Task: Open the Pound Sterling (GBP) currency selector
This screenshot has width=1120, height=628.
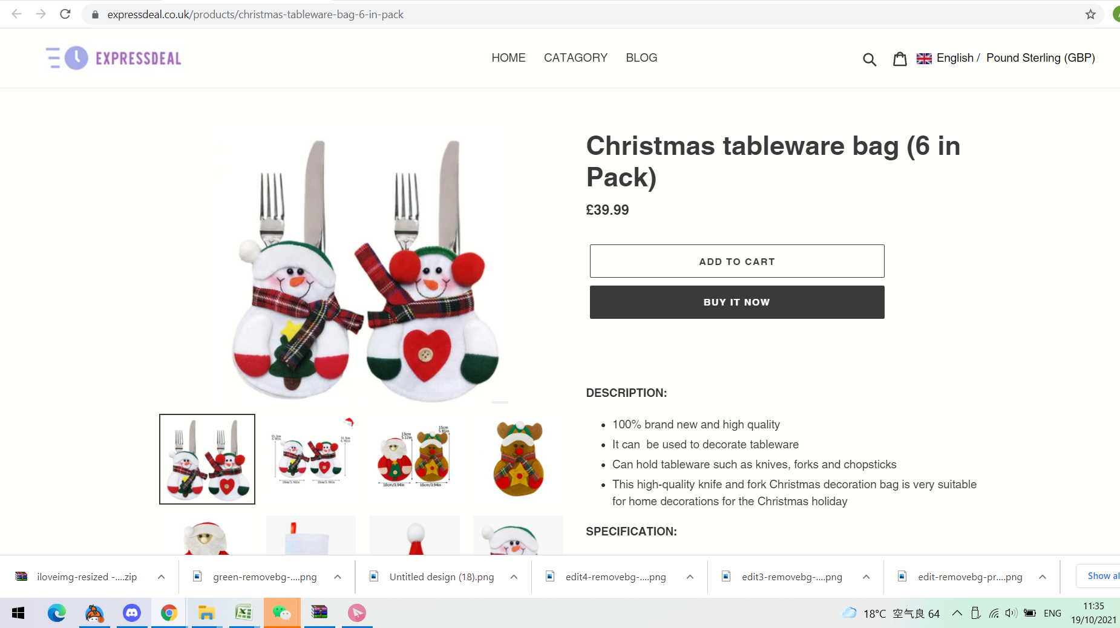Action: point(1041,58)
